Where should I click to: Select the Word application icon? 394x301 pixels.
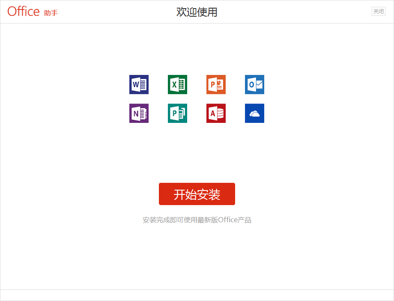pos(139,84)
